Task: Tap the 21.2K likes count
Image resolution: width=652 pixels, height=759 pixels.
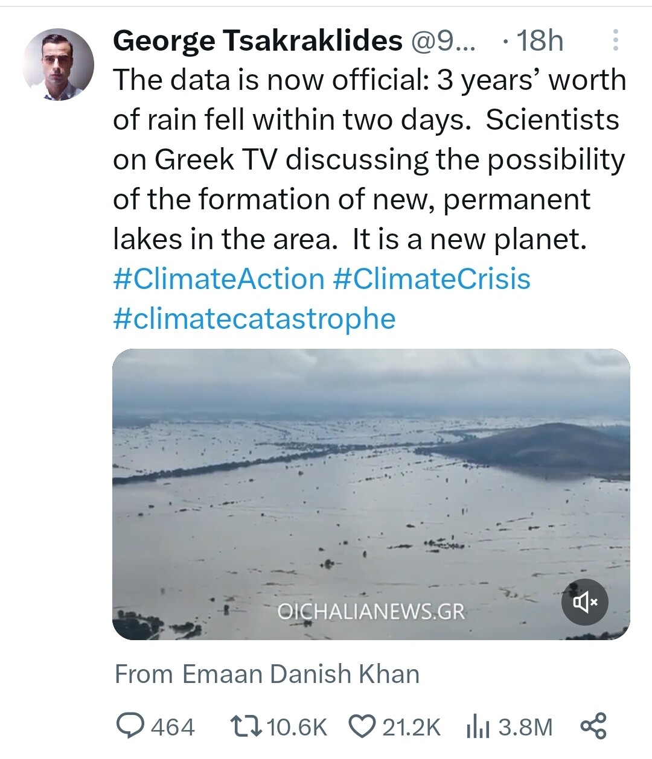Action: pos(411,727)
